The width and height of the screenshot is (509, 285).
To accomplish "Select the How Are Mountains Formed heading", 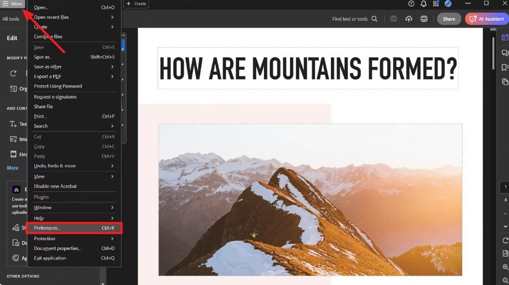I will [x=308, y=68].
